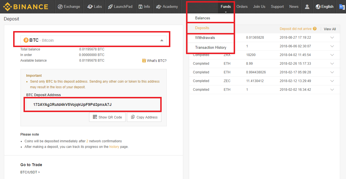This screenshot has height=179, width=346.
Task: Open the LaunchPad page
Action: (x=120, y=7)
